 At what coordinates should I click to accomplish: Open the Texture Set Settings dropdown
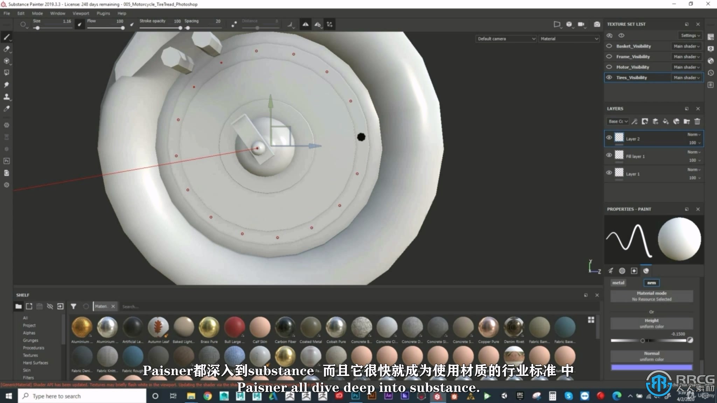pyautogui.click(x=690, y=35)
